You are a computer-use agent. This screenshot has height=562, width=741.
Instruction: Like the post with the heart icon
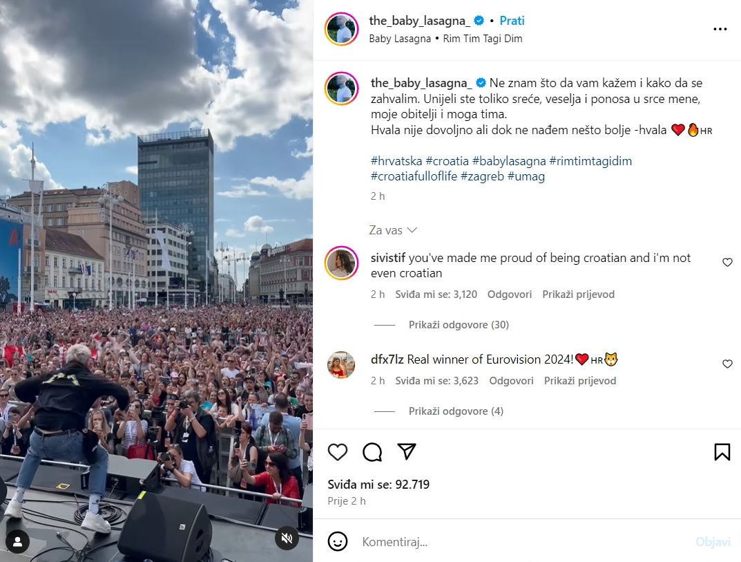click(x=338, y=452)
